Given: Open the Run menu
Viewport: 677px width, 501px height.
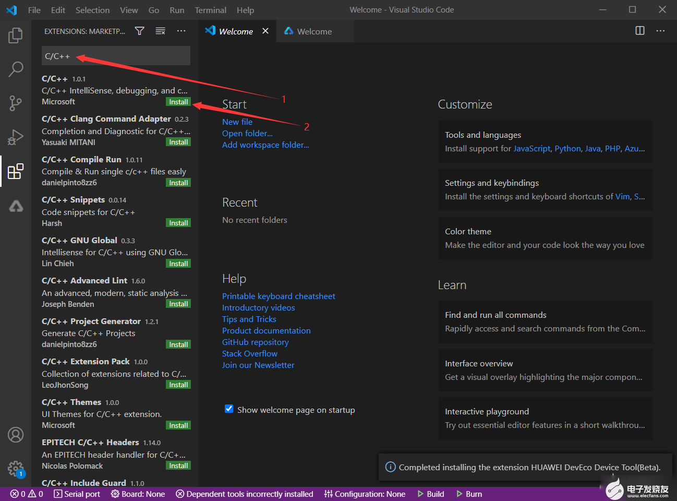Looking at the screenshot, I should pos(177,10).
